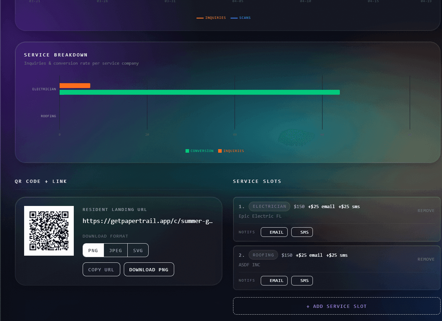
Task: Click the resident landing URL text
Action: pos(148,221)
